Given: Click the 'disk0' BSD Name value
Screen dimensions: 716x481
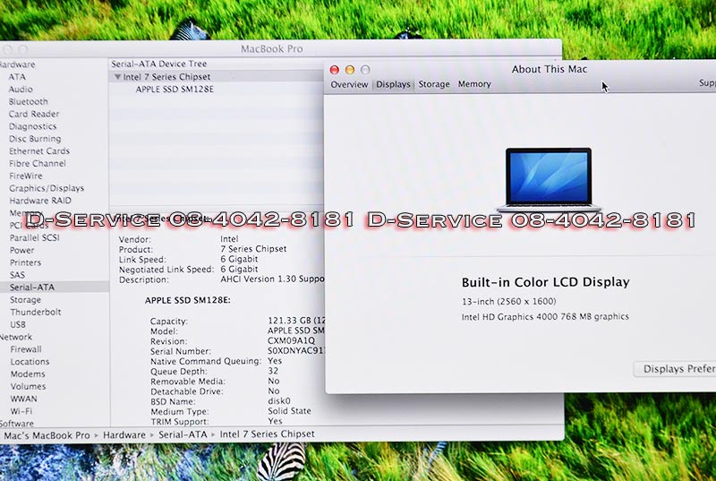Looking at the screenshot, I should [279, 401].
